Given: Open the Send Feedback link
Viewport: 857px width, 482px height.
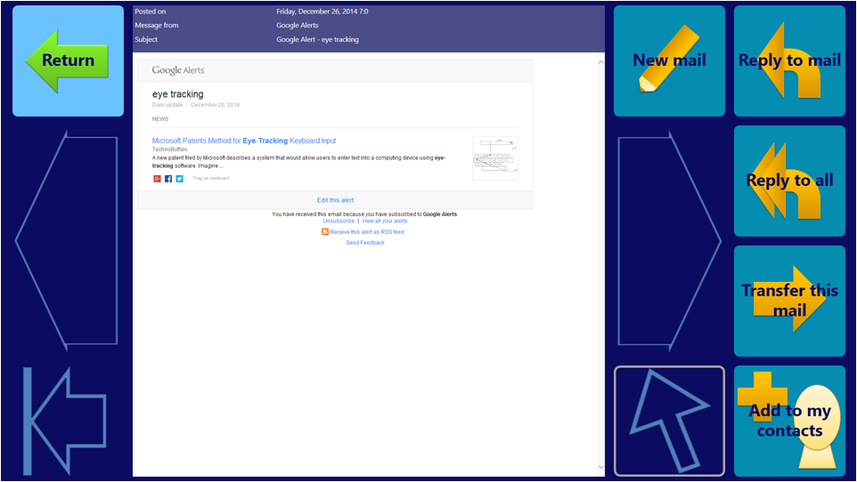Looking at the screenshot, I should 365,243.
